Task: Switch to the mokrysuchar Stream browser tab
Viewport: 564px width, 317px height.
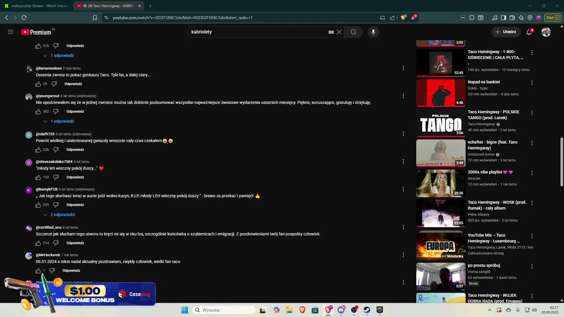Action: pyautogui.click(x=37, y=6)
